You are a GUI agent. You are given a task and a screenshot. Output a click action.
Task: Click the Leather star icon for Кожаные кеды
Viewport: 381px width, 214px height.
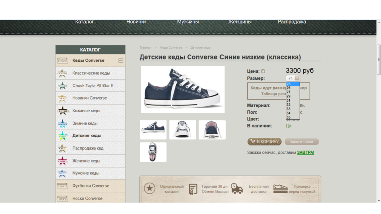click(x=62, y=111)
